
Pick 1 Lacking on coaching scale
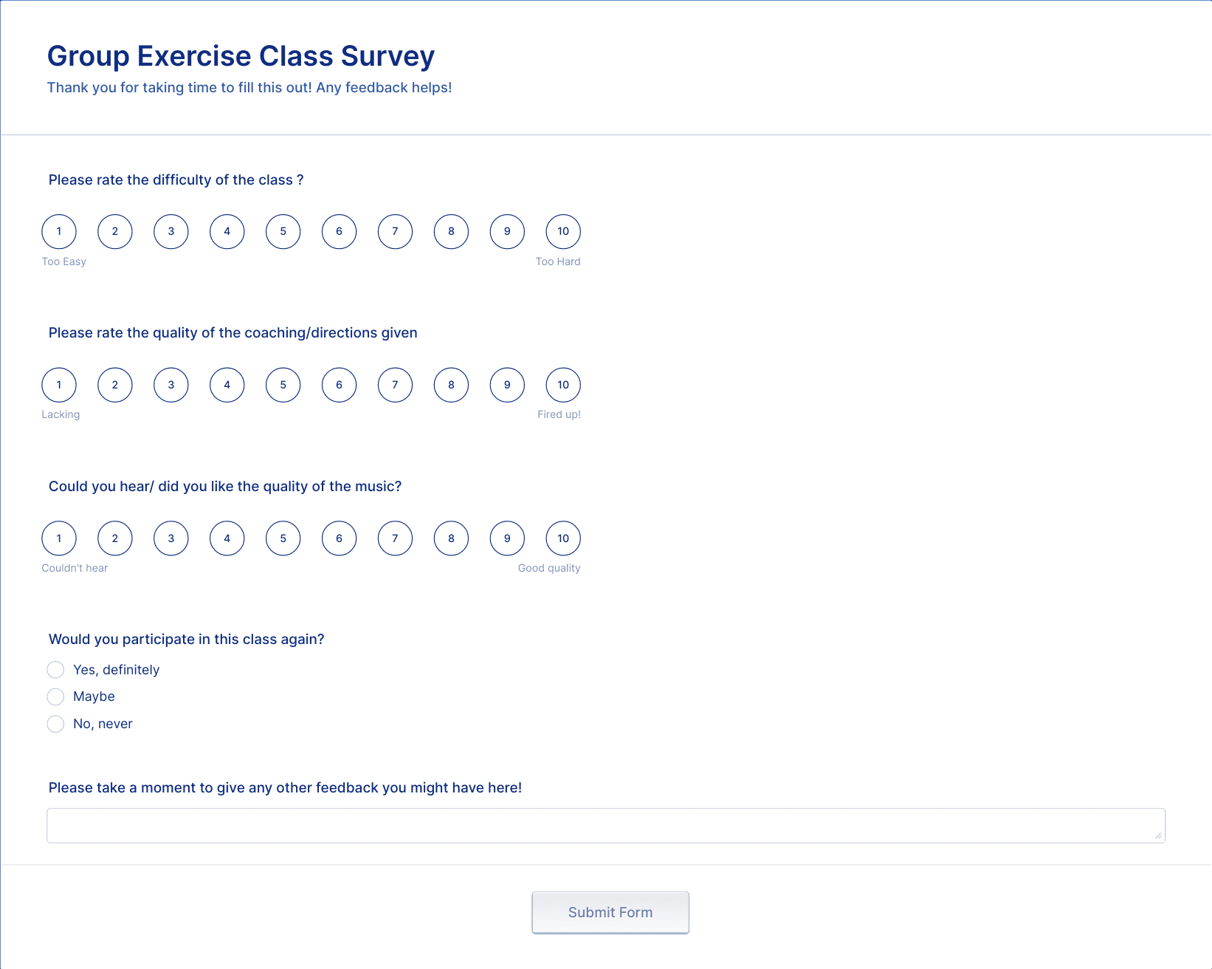coord(59,385)
